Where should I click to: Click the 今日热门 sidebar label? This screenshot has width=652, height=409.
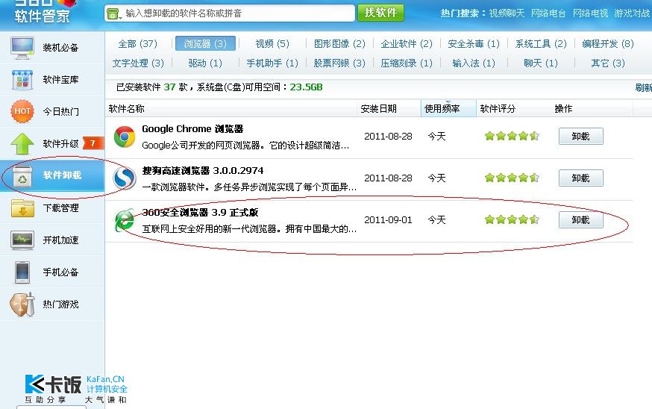60,111
